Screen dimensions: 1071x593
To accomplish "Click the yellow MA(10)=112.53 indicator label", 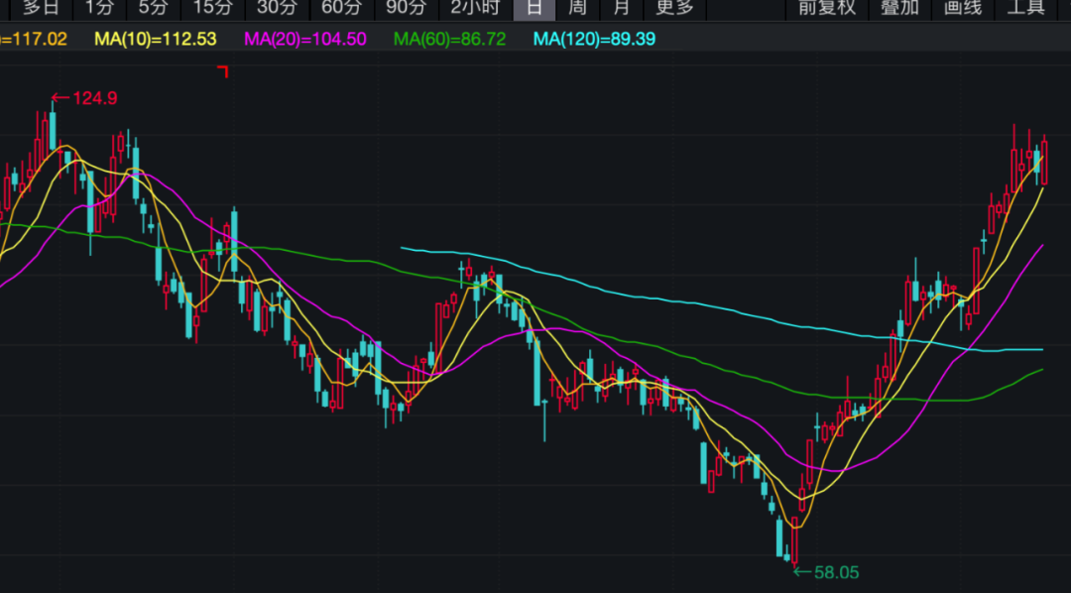I will tap(155, 40).
